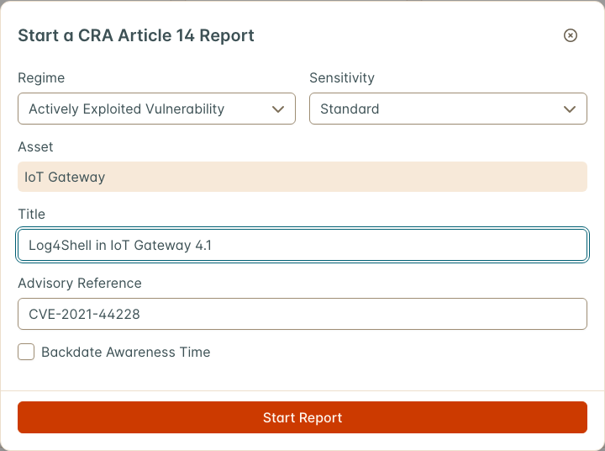Open the Sensitivity dropdown
Image resolution: width=605 pixels, height=451 pixels.
tap(448, 109)
